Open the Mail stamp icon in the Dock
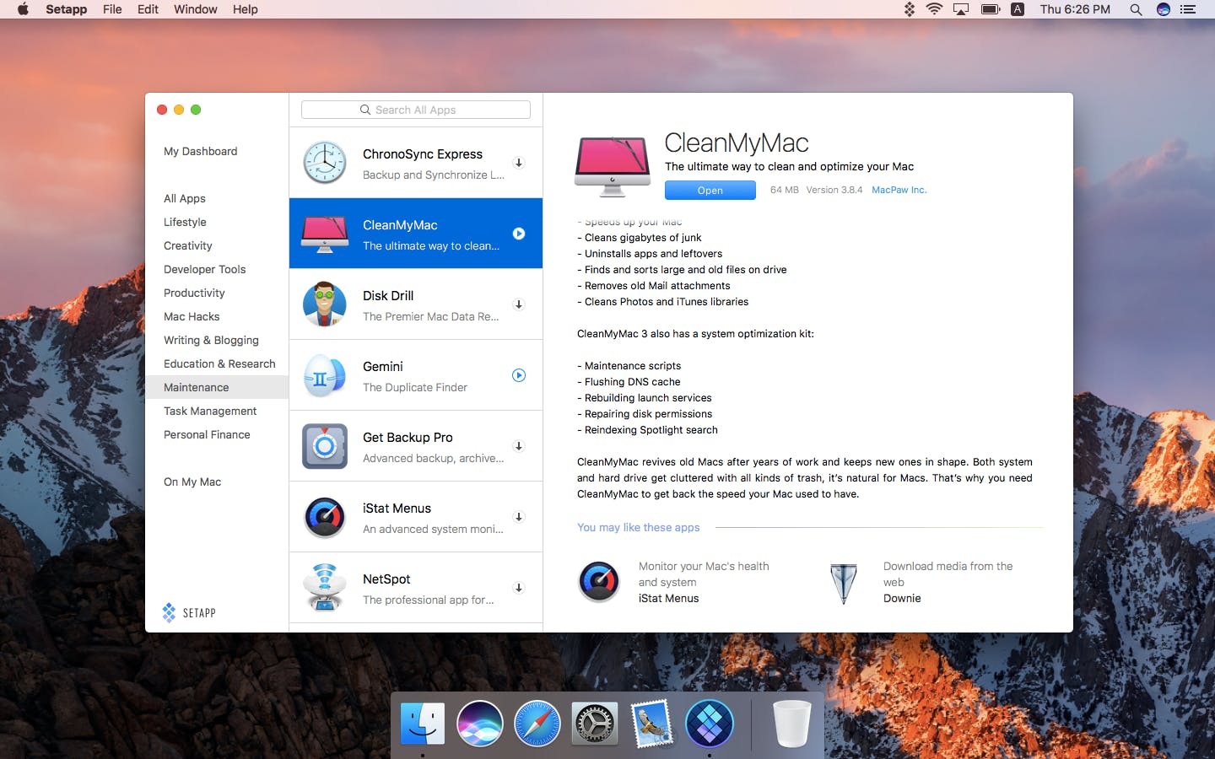1215x759 pixels. 651,724
